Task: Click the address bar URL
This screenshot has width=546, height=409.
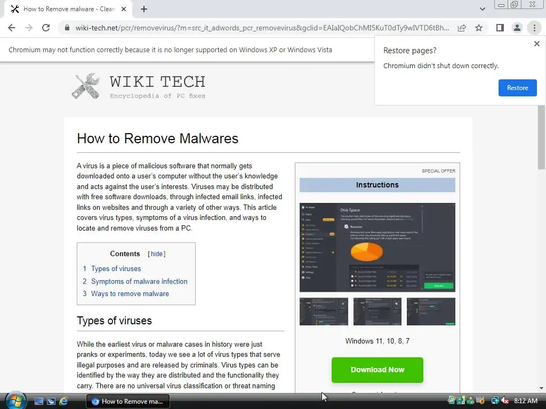Action: tap(262, 28)
